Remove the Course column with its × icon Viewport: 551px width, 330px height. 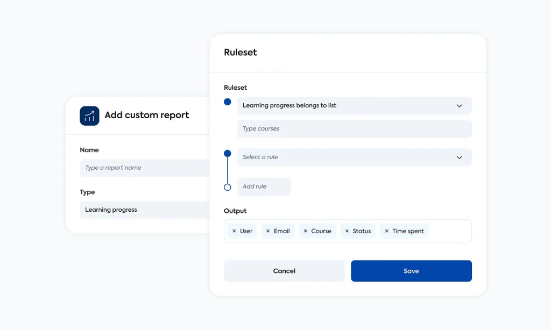(x=305, y=231)
